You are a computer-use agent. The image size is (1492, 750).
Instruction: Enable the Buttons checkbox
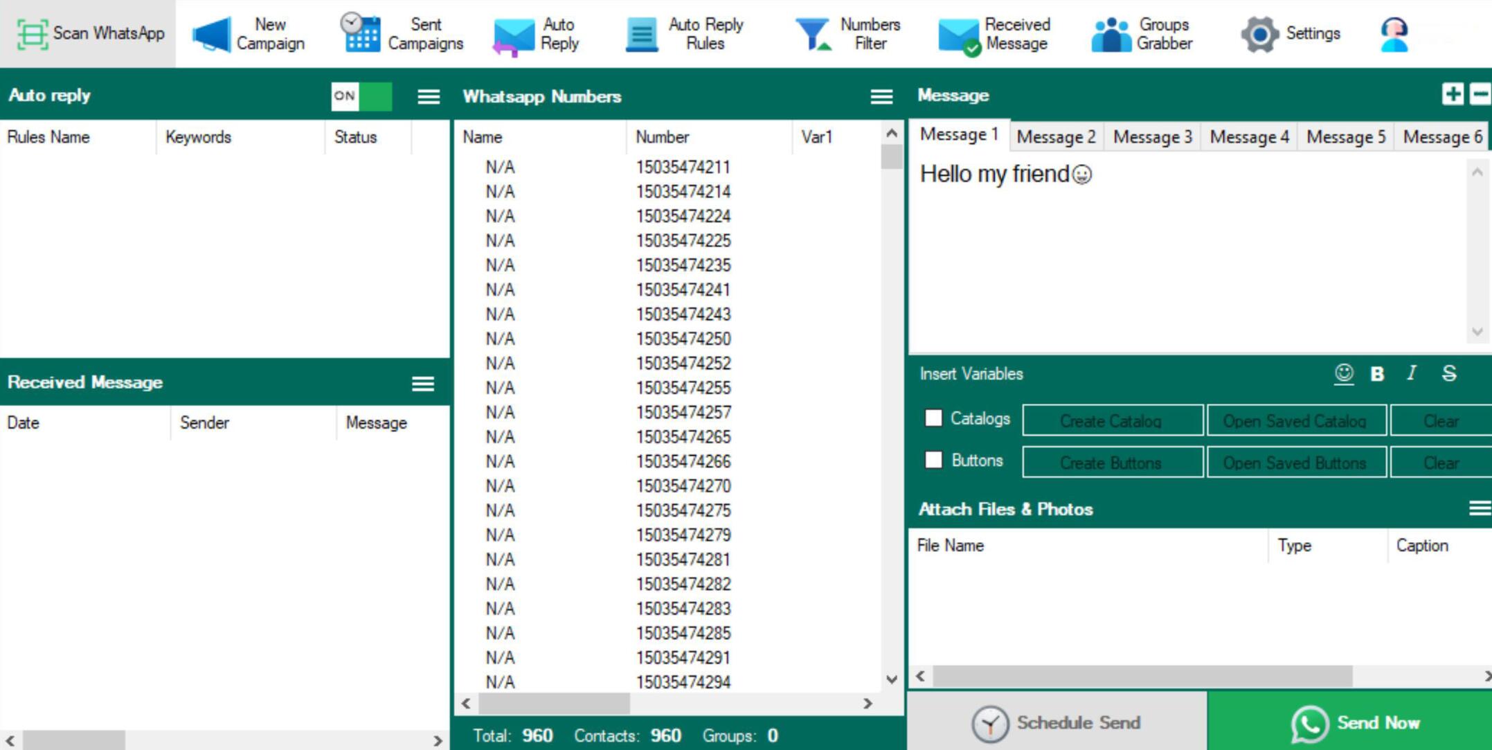933,460
